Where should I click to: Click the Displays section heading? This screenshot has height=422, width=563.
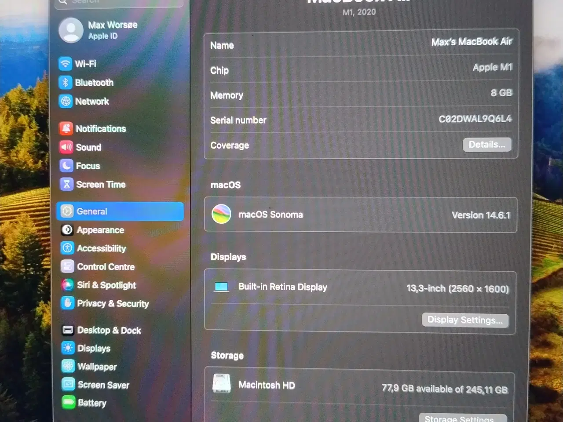point(228,257)
